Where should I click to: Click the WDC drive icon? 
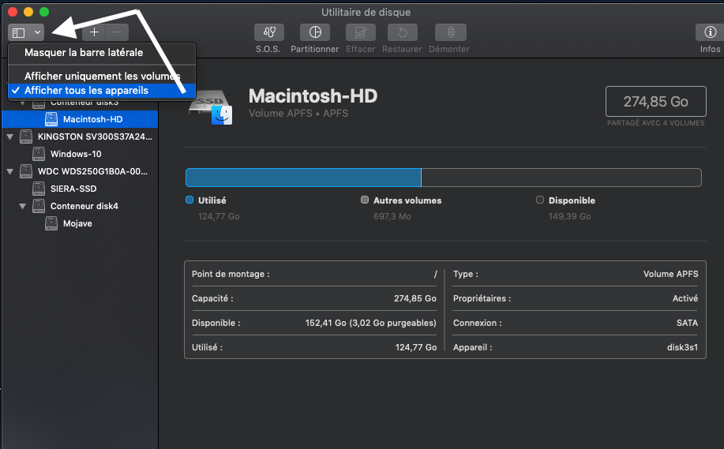(x=26, y=171)
